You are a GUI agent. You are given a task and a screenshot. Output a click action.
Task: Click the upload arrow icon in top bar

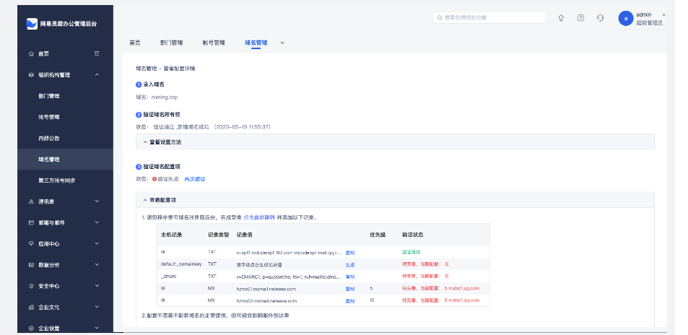561,18
